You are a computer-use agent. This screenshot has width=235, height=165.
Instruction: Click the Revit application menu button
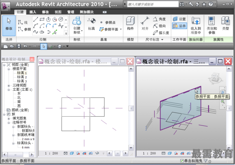pyautogui.click(x=5, y=6)
